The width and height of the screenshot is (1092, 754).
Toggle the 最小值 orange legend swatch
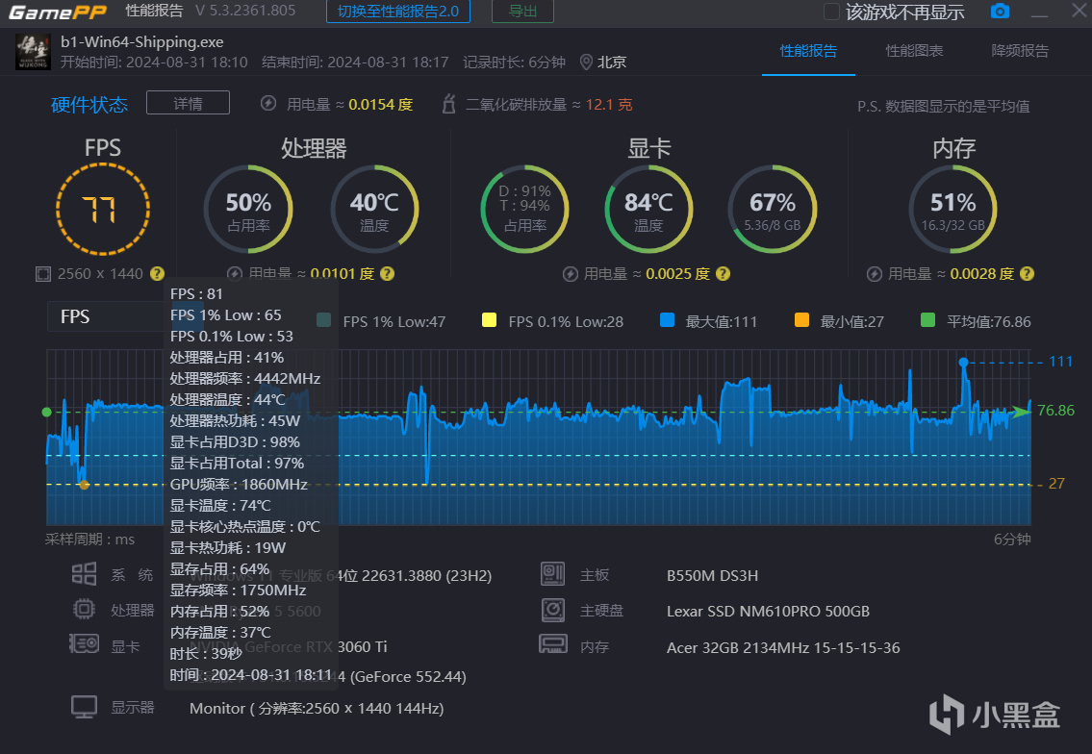(x=801, y=319)
